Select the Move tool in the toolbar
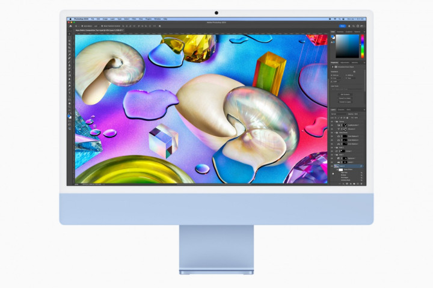 [70, 35]
